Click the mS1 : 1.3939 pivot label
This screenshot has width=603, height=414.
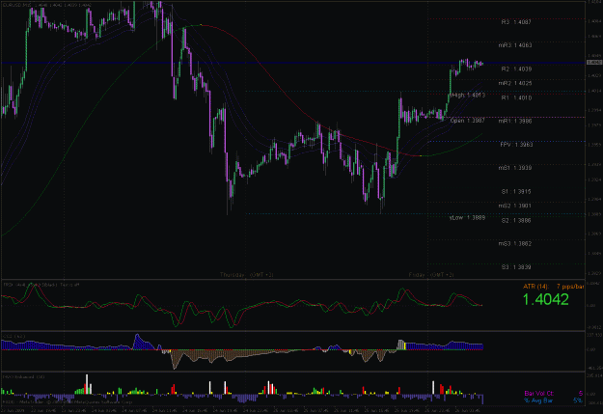515,168
